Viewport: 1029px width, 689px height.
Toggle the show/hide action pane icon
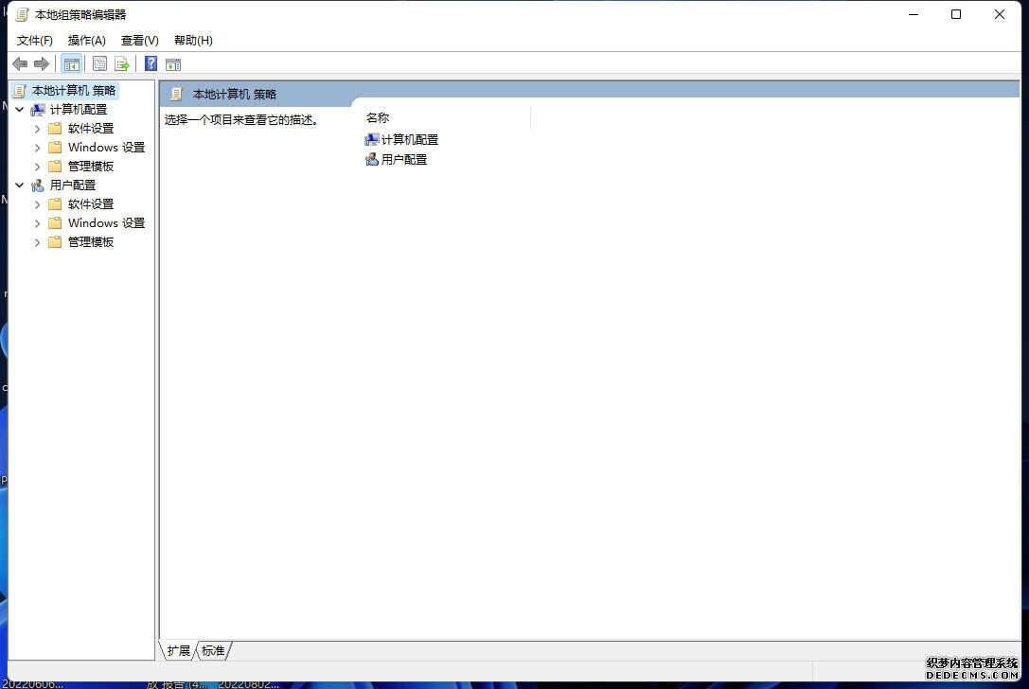173,64
